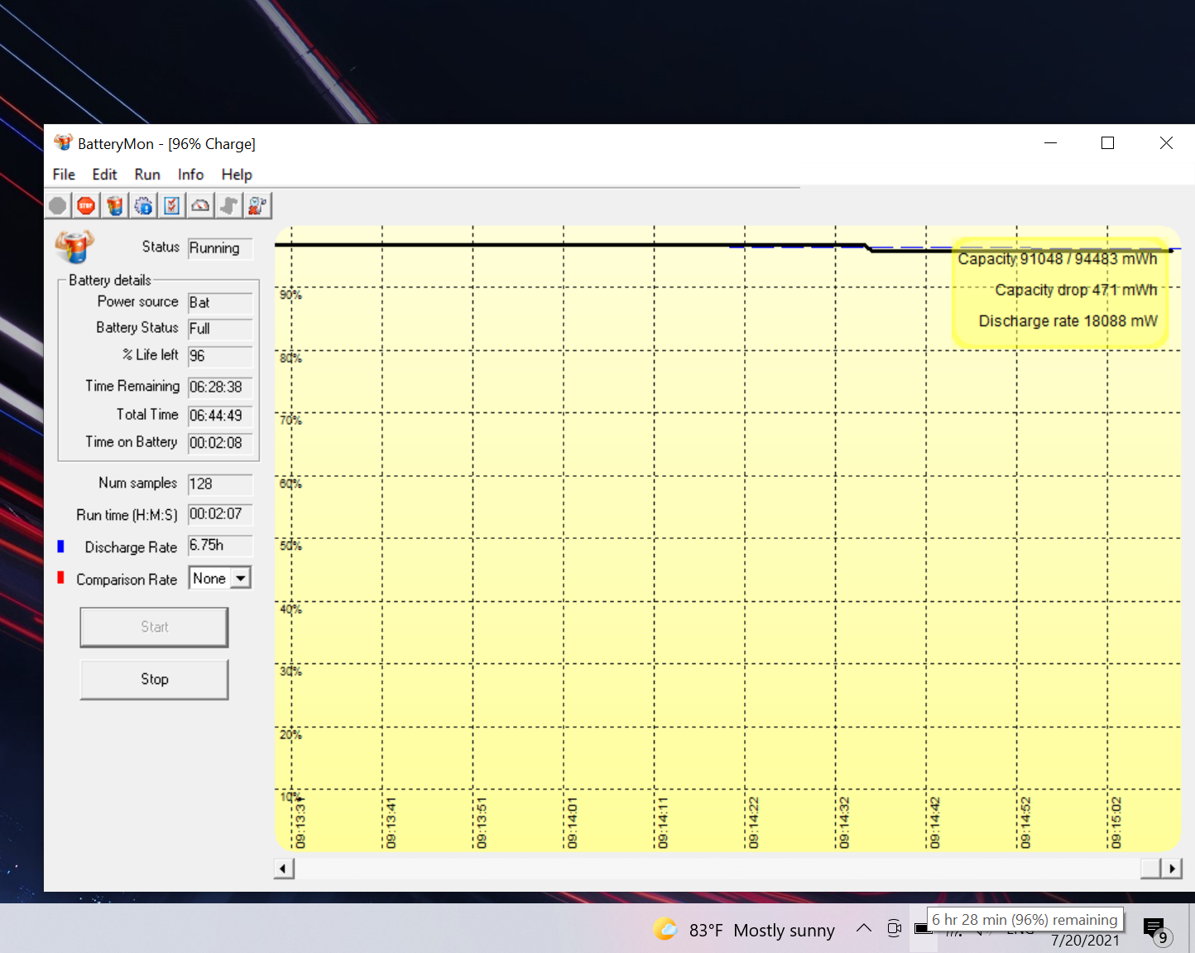Click the graph's right scroll arrow
The image size is (1195, 953).
[x=1172, y=869]
